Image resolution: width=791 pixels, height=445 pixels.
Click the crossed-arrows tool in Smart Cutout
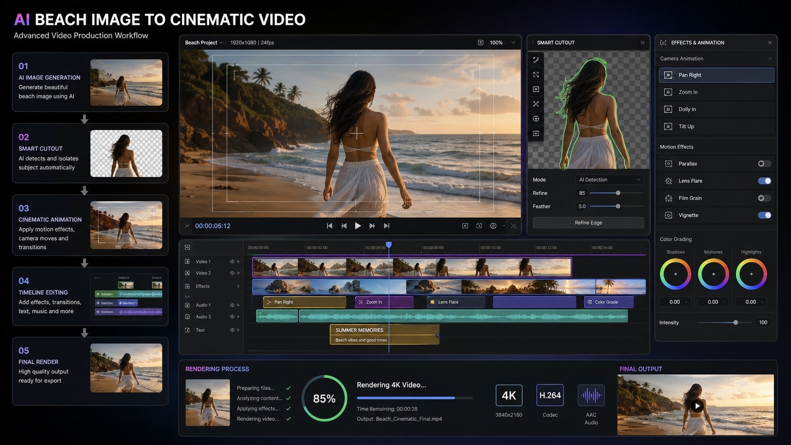(536, 104)
